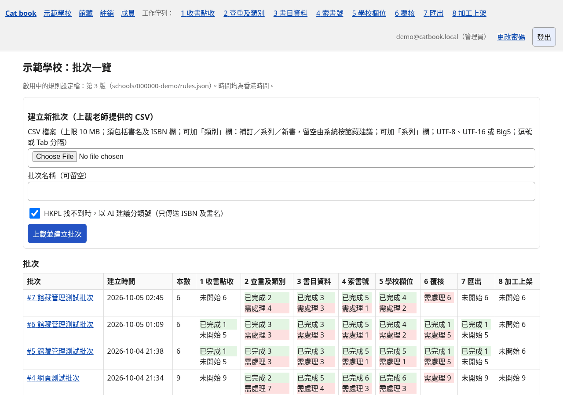Open work queue 2 查重及類別
The width and height of the screenshot is (563, 395).
coord(244,13)
